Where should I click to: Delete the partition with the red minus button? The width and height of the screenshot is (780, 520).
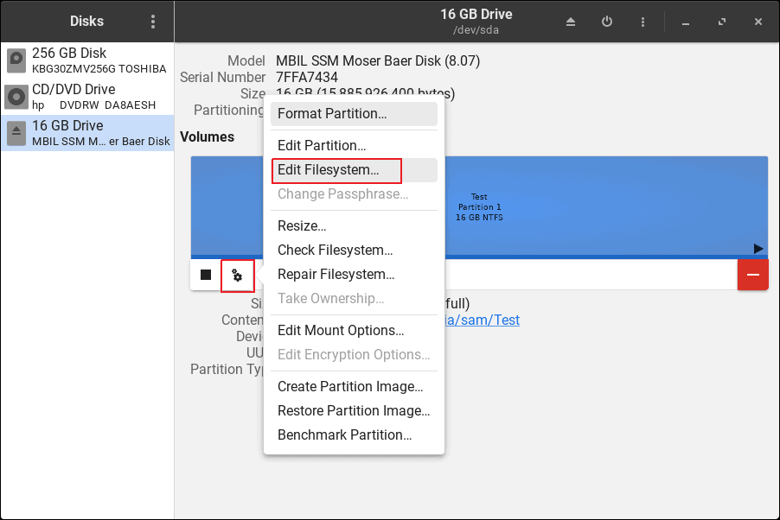[x=753, y=275]
